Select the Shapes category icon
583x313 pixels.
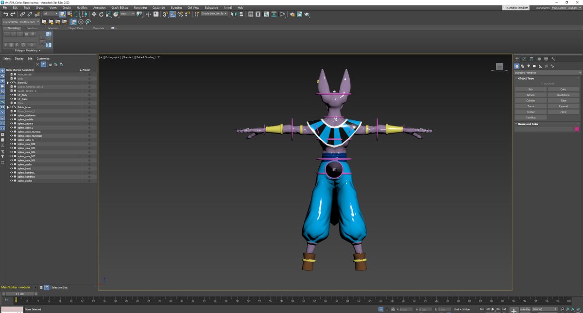523,66
